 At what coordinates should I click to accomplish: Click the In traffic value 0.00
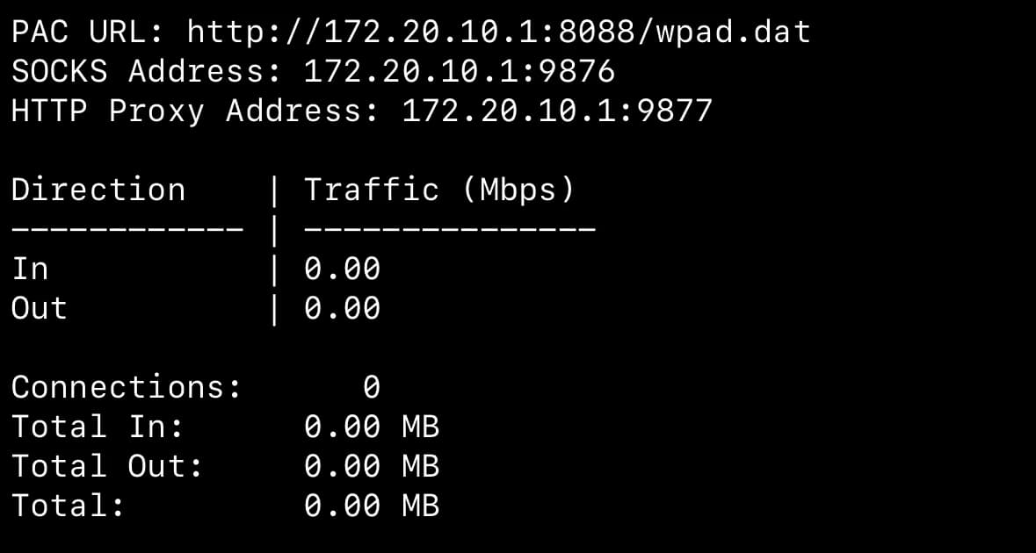[x=342, y=269]
